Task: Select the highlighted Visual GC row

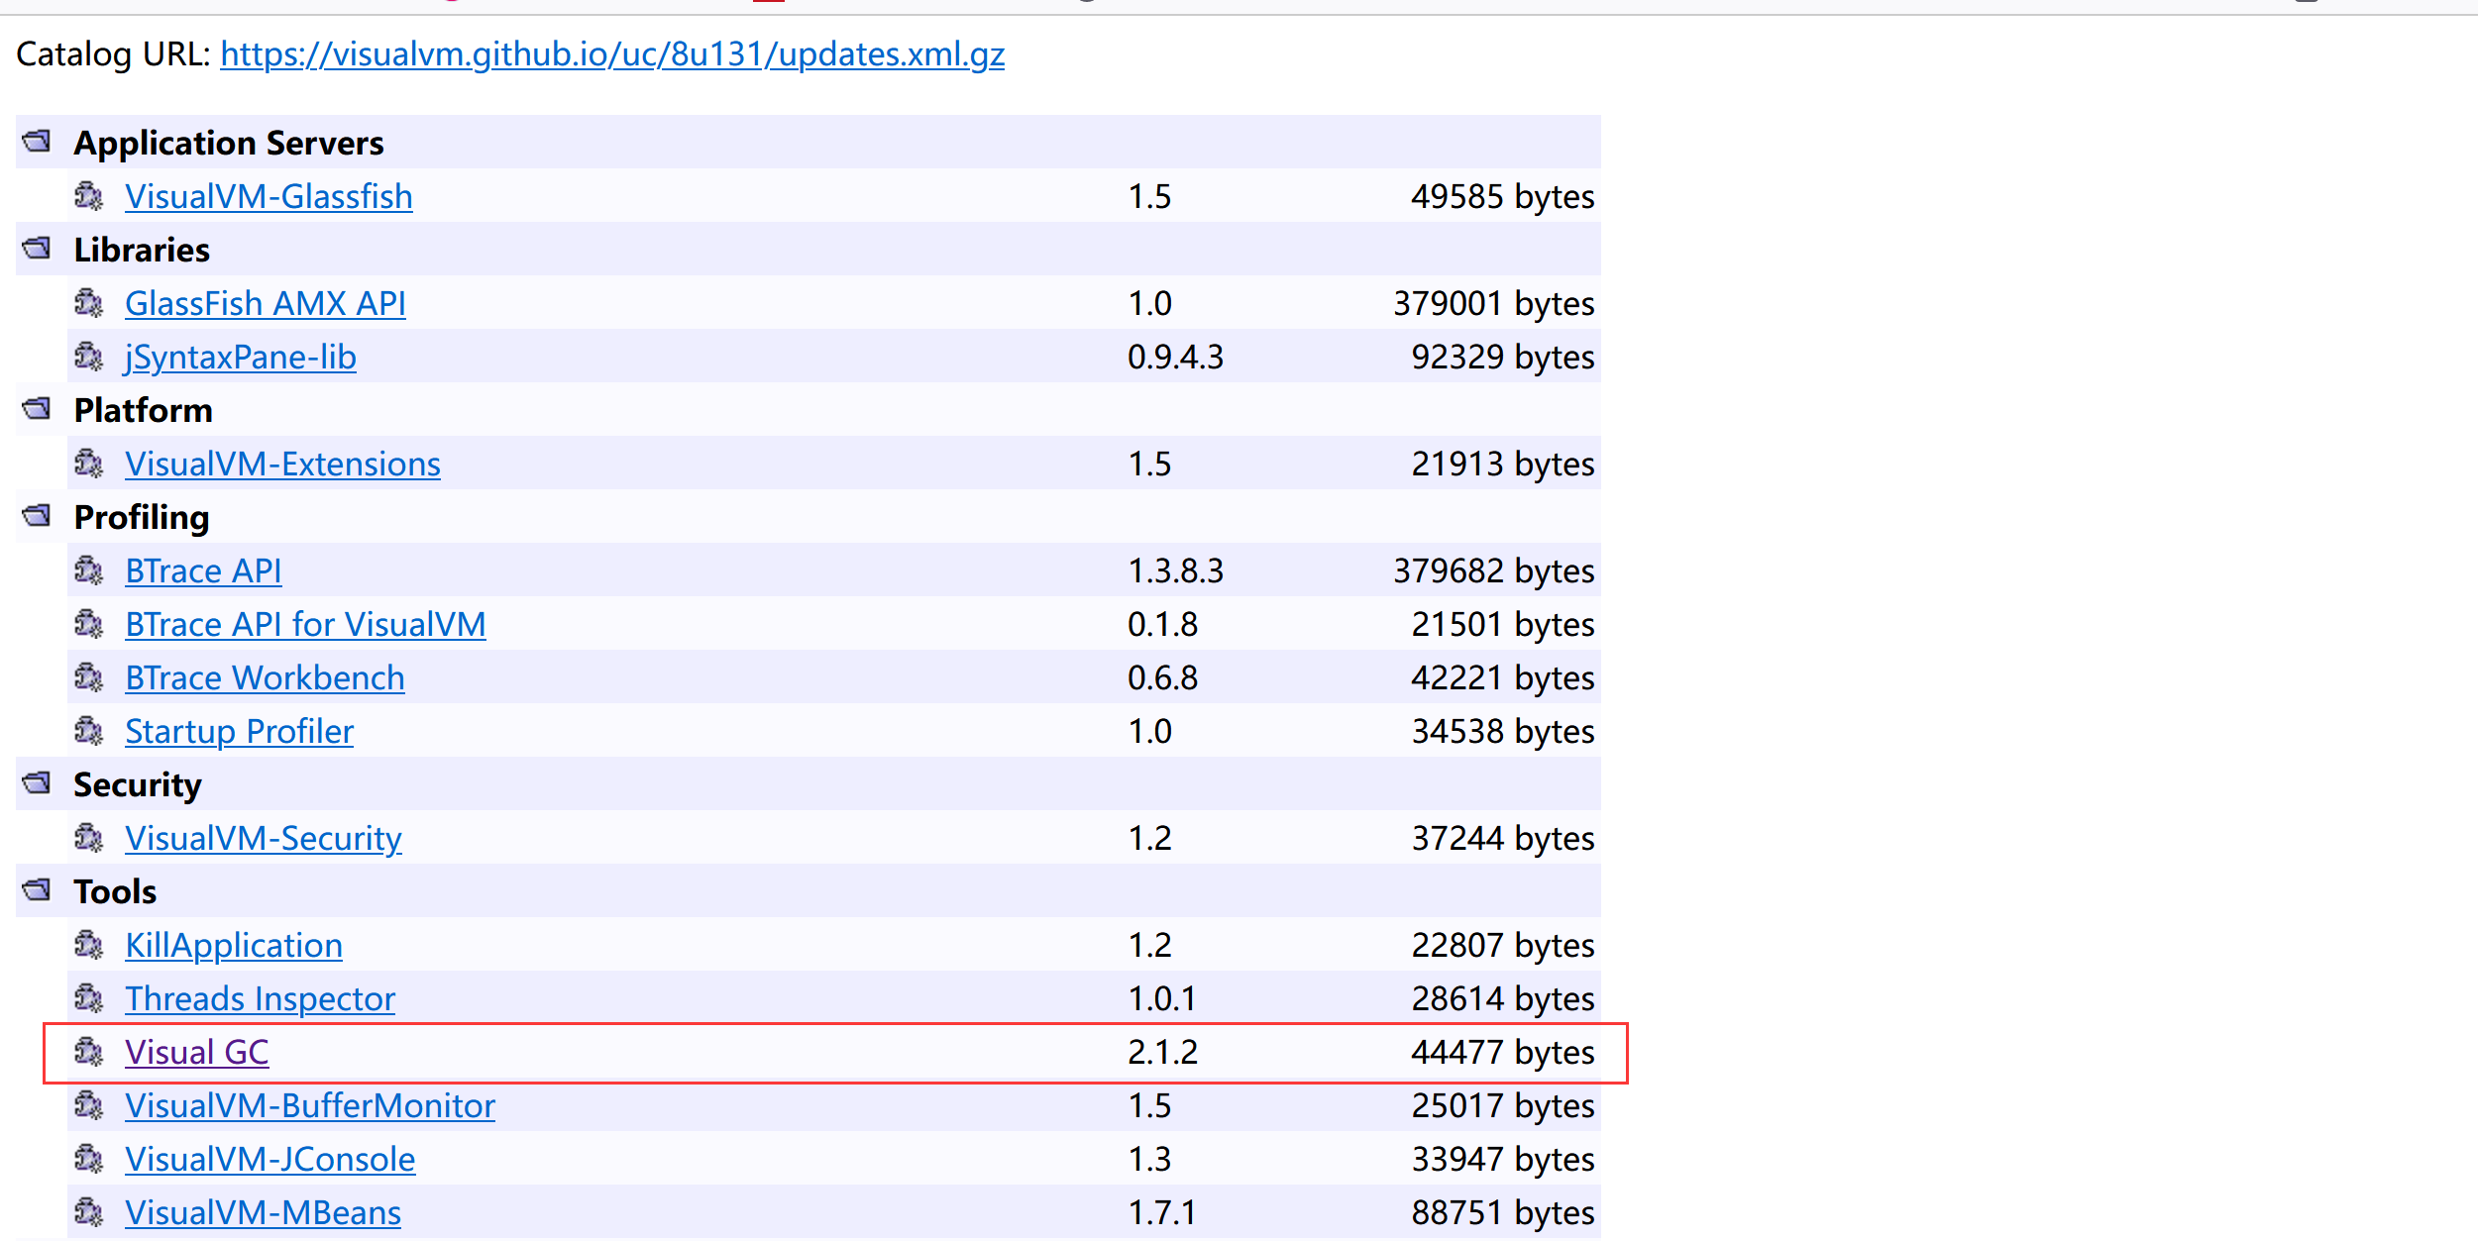Action: click(793, 1053)
